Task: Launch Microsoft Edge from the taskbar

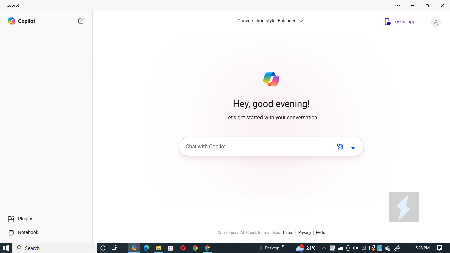Action: click(146, 248)
